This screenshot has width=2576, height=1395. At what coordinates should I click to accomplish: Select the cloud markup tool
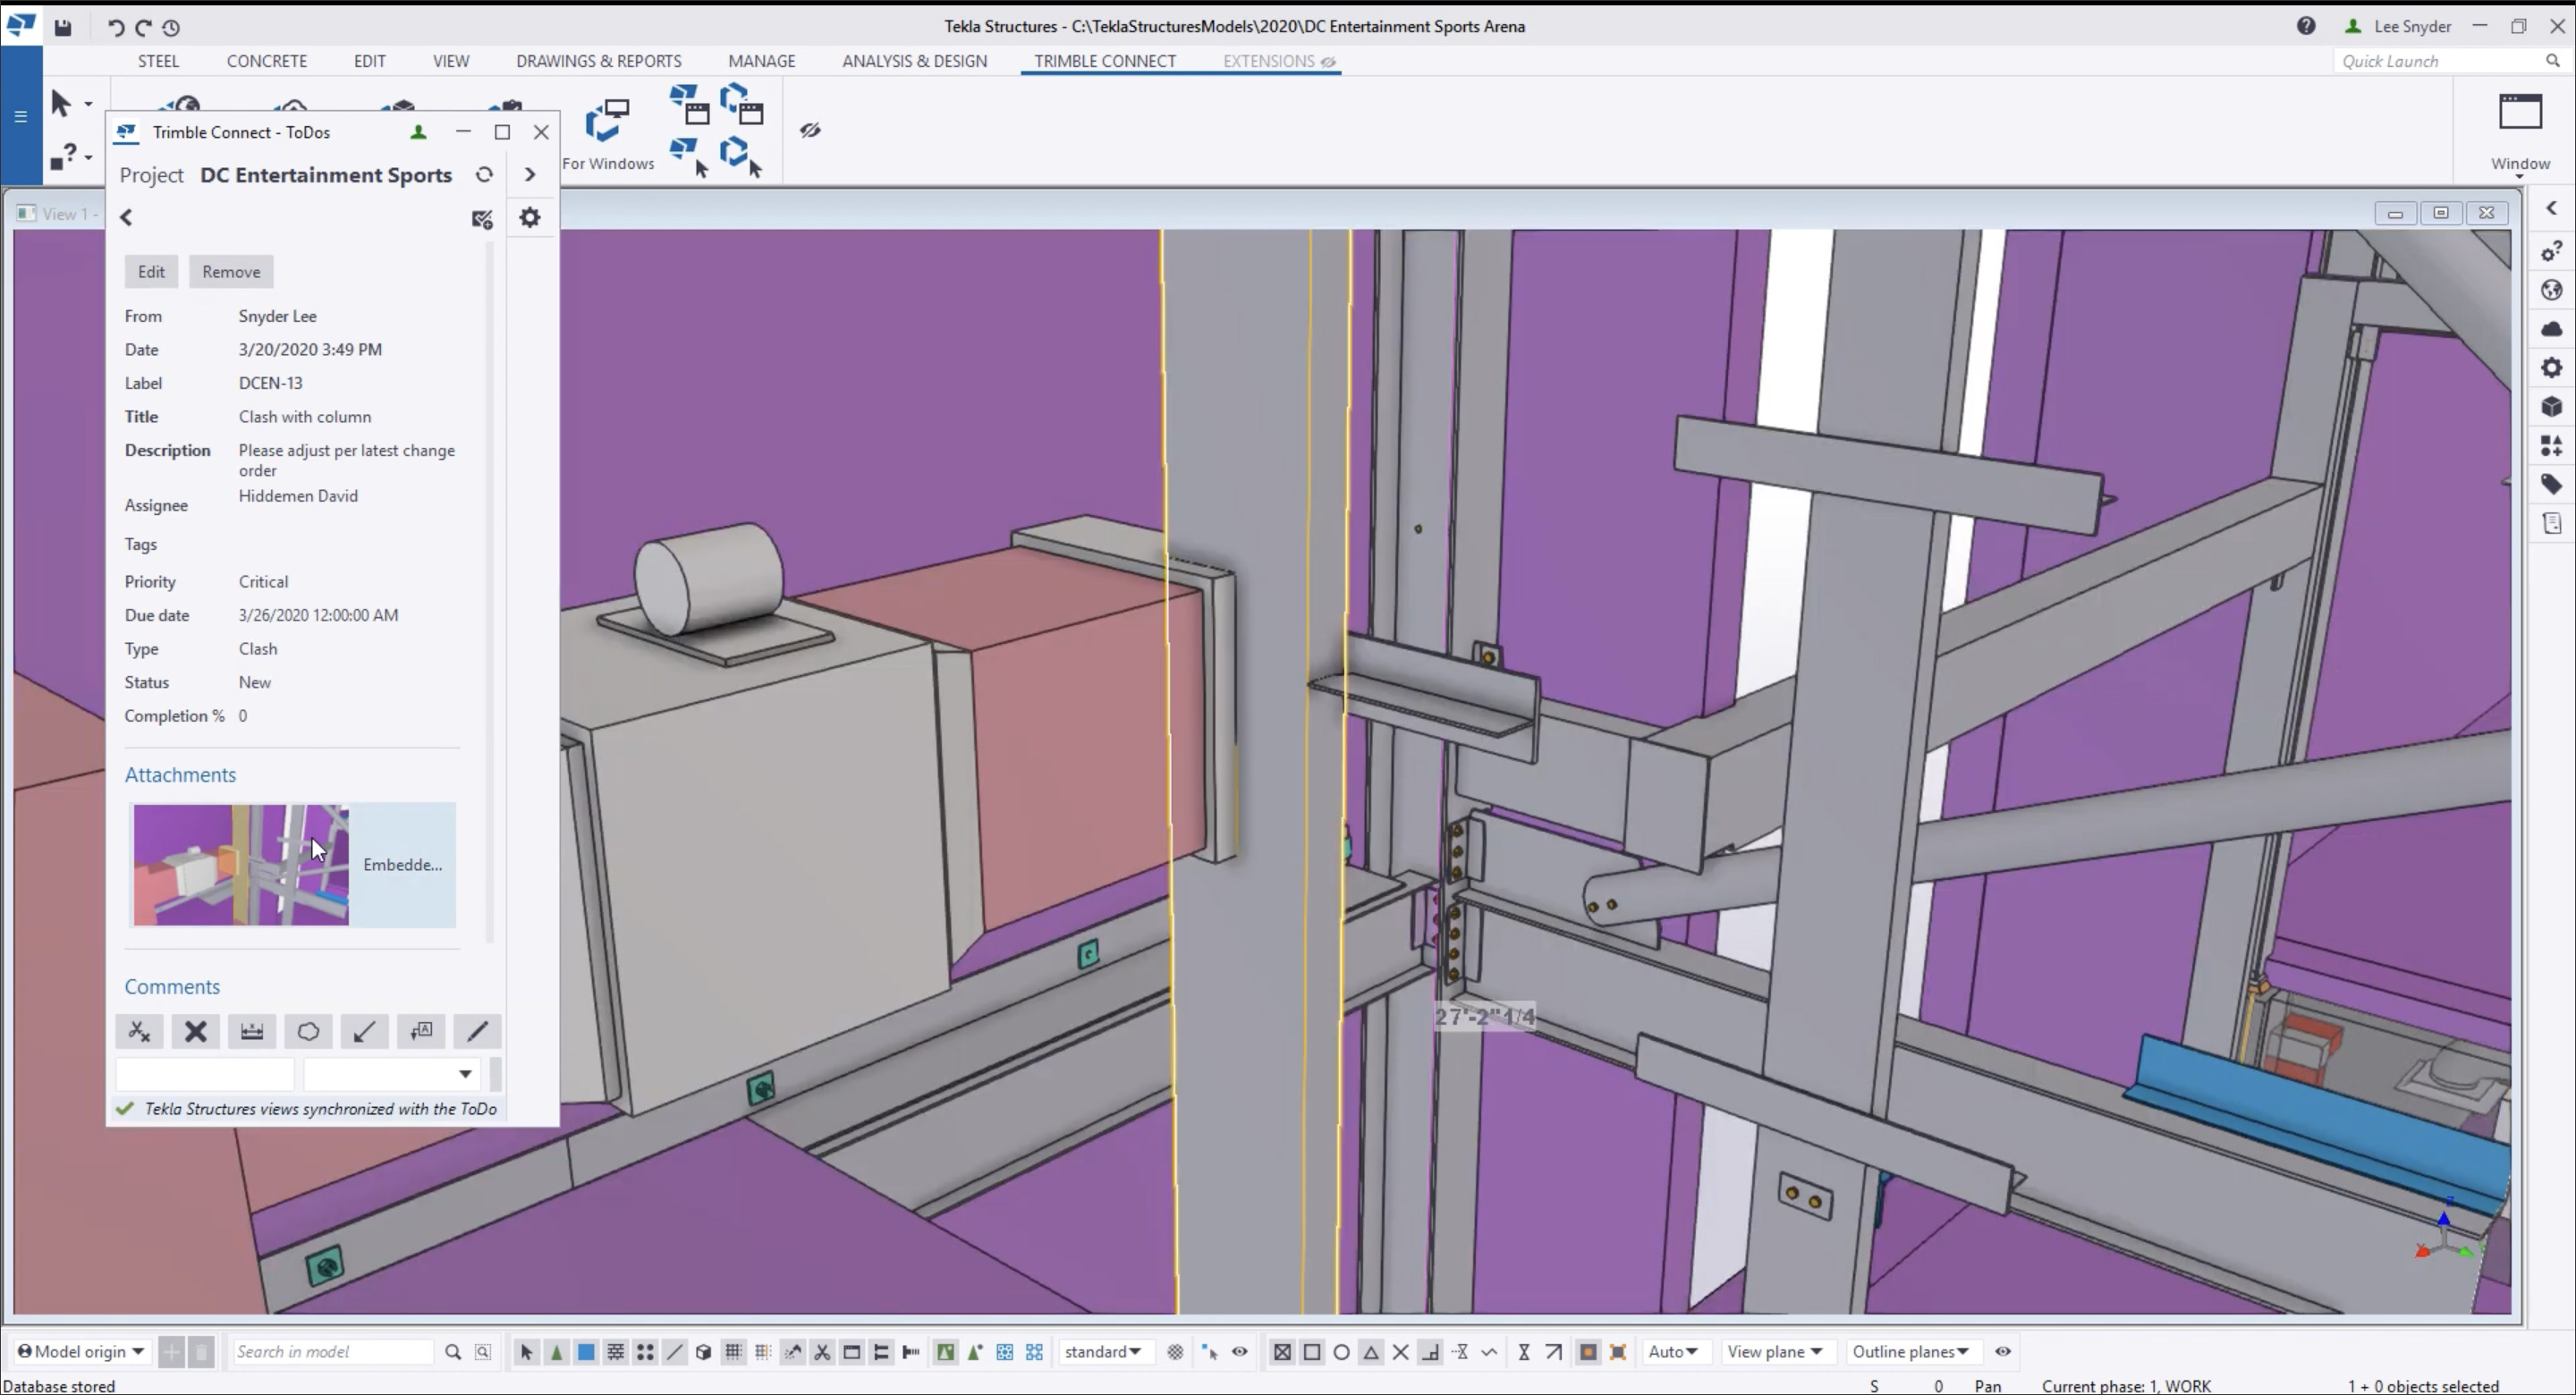pos(308,1031)
